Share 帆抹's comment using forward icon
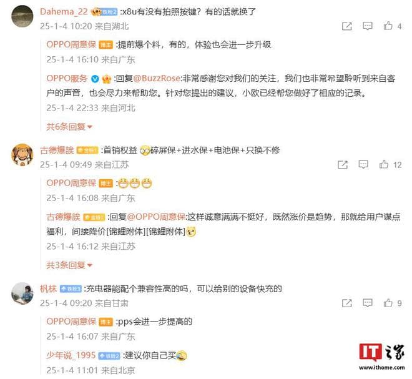The width and height of the screenshot is (412, 379). pos(347,303)
